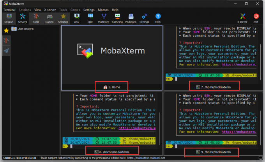Screen dimensions: 265x162
Task: Click the 20/07/2024 date in terminal 7 prompt
Action: [183, 75]
